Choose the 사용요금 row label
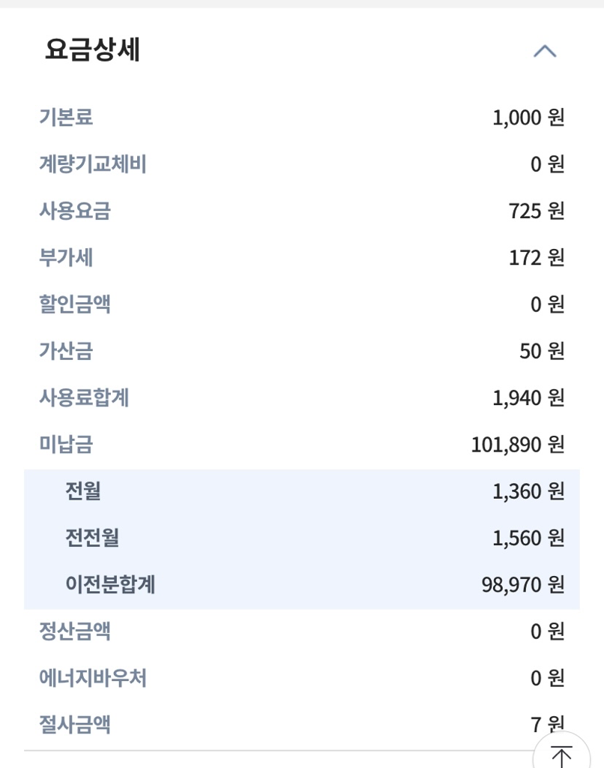This screenshot has height=768, width=604. point(75,211)
